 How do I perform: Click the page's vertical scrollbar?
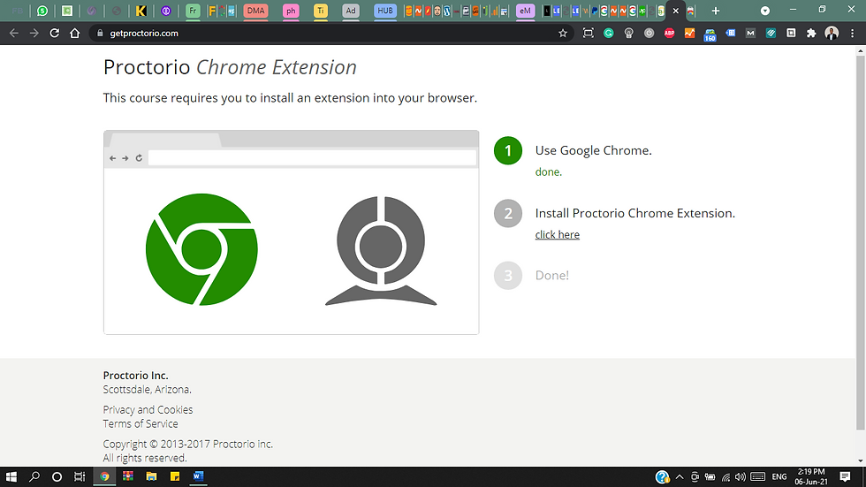pyautogui.click(x=861, y=242)
